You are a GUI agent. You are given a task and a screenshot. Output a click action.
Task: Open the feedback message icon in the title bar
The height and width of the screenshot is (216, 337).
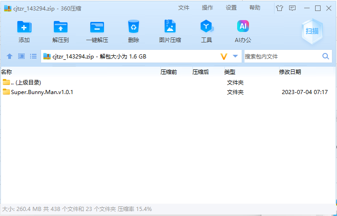292,8
